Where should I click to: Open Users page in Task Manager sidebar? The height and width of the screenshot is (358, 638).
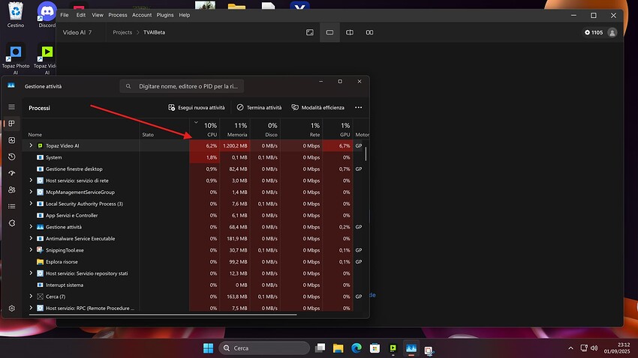[11, 189]
